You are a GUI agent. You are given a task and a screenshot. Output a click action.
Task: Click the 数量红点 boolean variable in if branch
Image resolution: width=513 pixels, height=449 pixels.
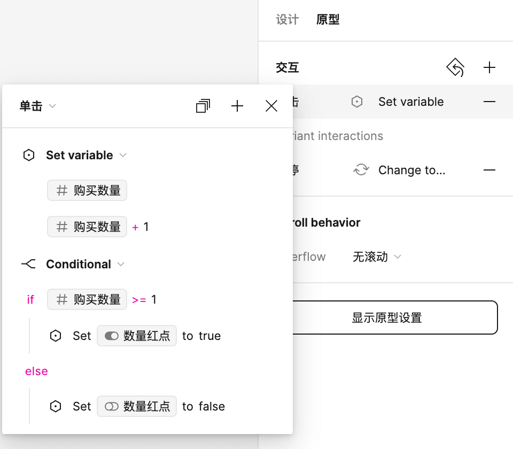(137, 336)
